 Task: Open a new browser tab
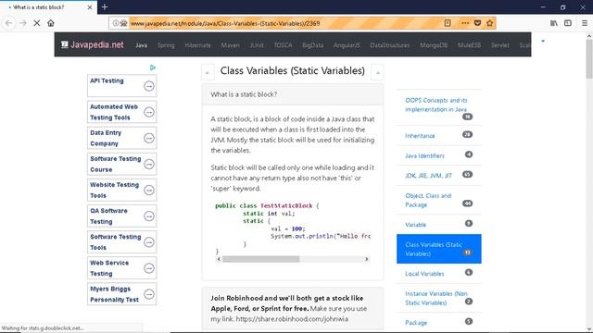(105, 6)
